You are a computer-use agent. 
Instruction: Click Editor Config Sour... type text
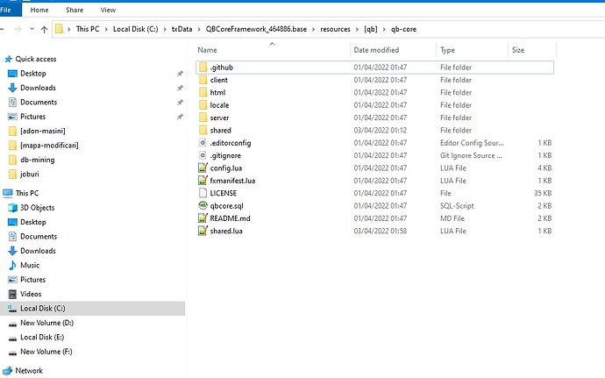tap(472, 143)
